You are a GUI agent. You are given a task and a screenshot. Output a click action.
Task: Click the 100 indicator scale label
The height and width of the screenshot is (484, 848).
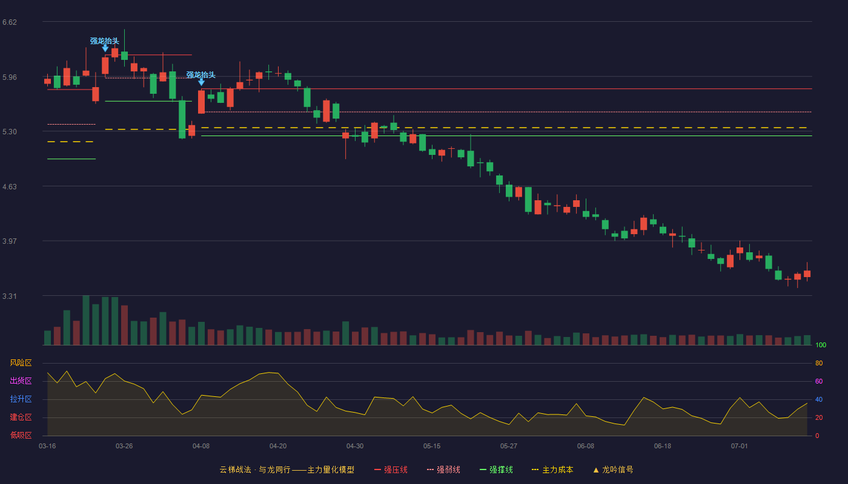tap(821, 345)
